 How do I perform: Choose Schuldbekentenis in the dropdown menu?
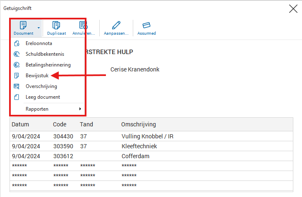tap(45, 54)
